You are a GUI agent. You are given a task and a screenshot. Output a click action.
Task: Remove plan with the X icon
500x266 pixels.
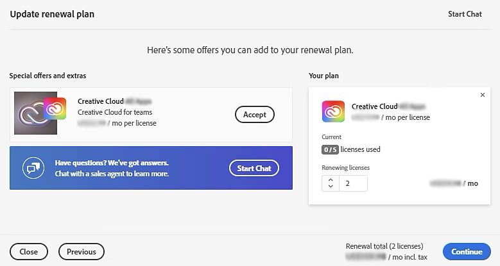[483, 95]
